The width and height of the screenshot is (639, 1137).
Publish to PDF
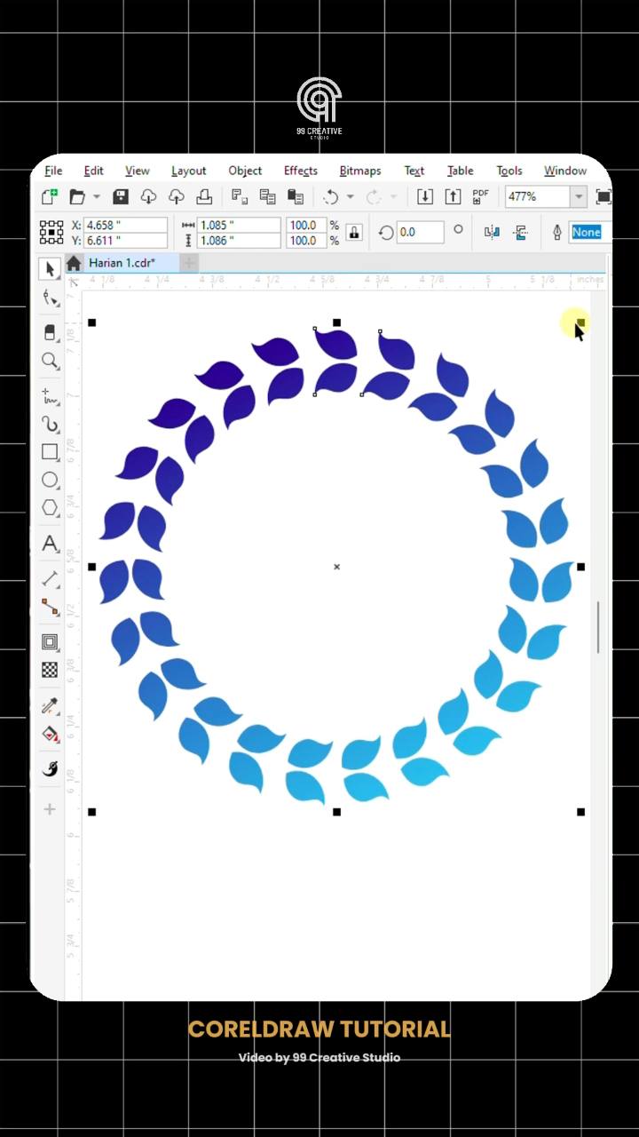(481, 196)
